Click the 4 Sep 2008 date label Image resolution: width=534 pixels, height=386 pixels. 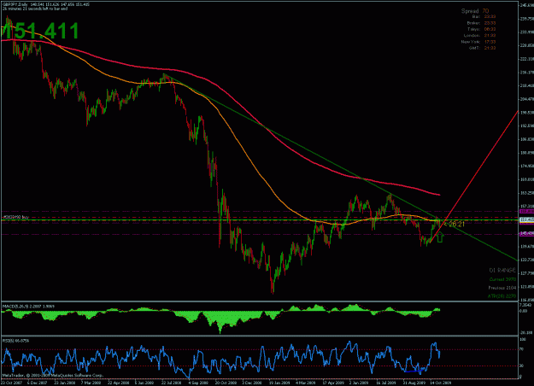tap(198, 383)
